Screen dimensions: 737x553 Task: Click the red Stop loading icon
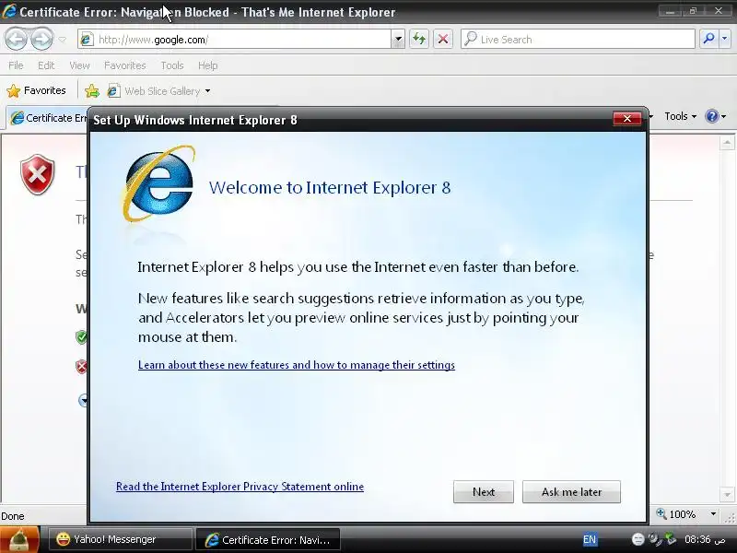[443, 39]
